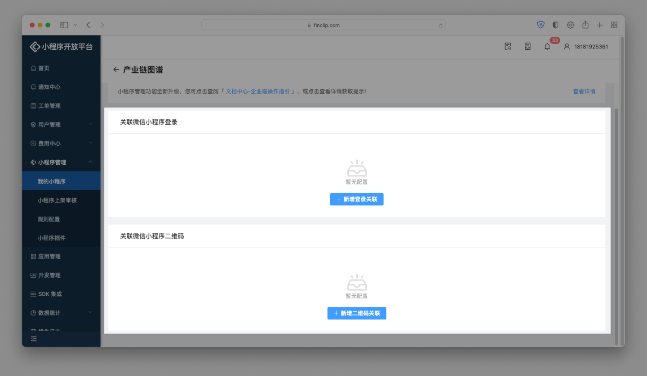Click the 应用管理 grid icon in the sidebar
Image resolution: width=647 pixels, height=376 pixels.
point(34,256)
